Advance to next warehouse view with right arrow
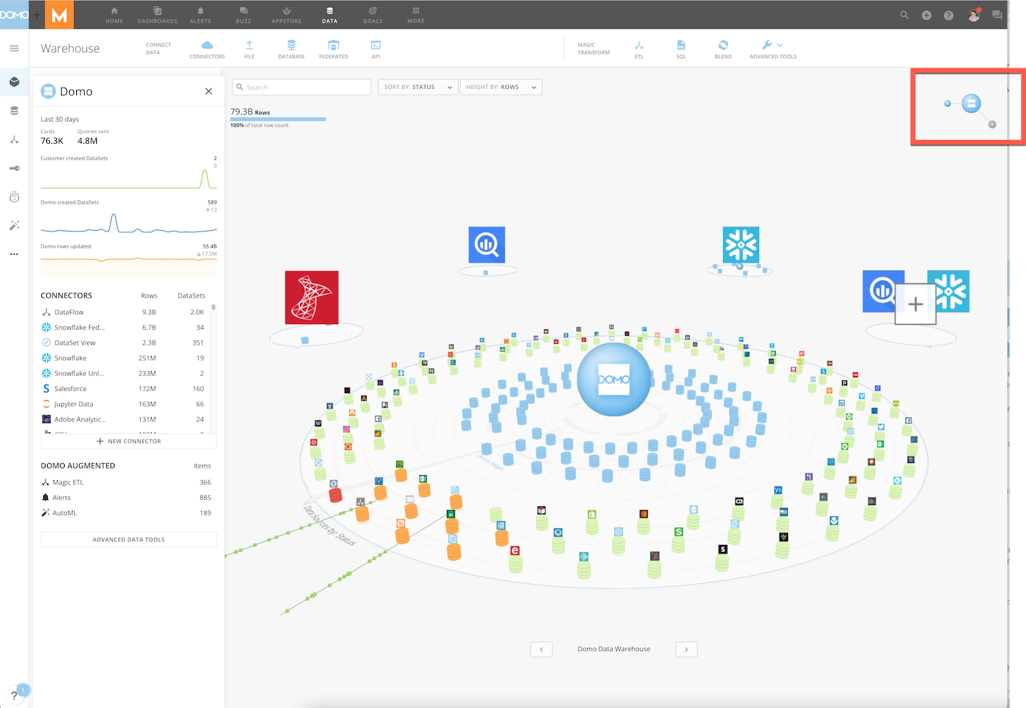 [x=685, y=649]
